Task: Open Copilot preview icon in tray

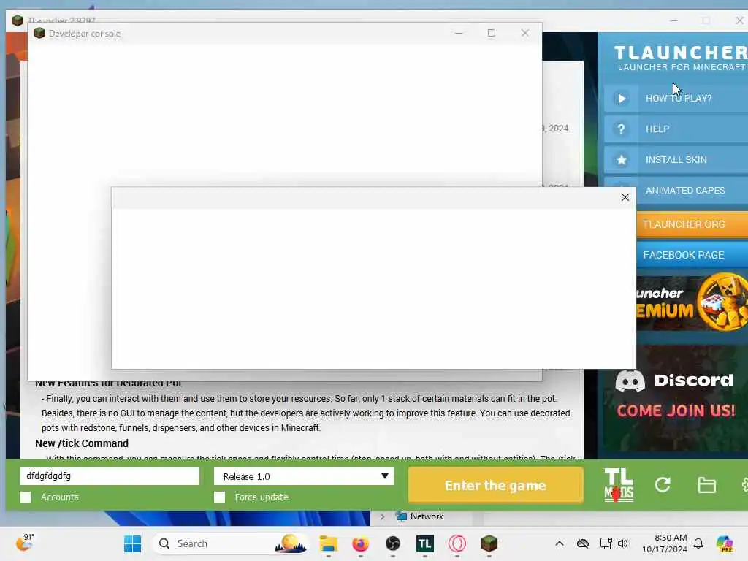Action: [x=724, y=543]
